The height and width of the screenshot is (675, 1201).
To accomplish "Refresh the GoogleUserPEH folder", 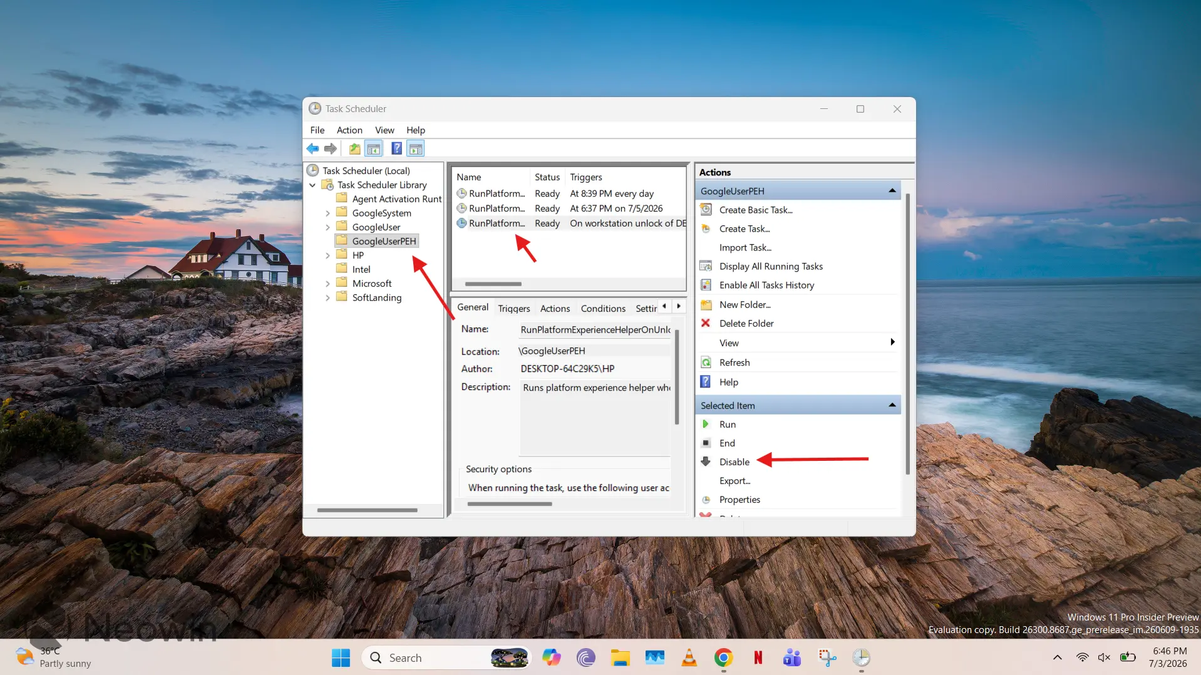I will pos(735,363).
